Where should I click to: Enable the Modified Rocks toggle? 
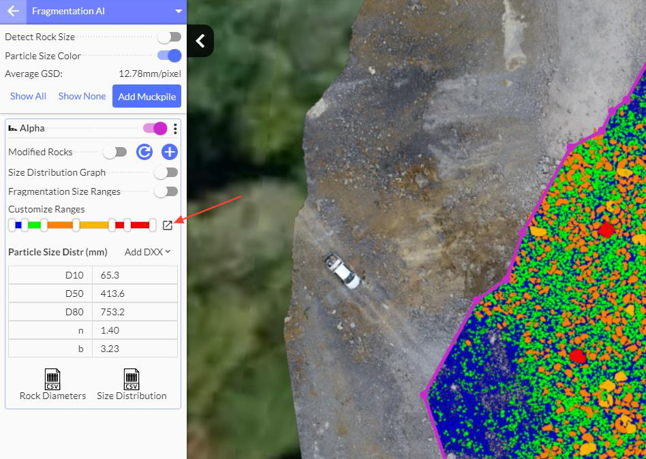114,152
